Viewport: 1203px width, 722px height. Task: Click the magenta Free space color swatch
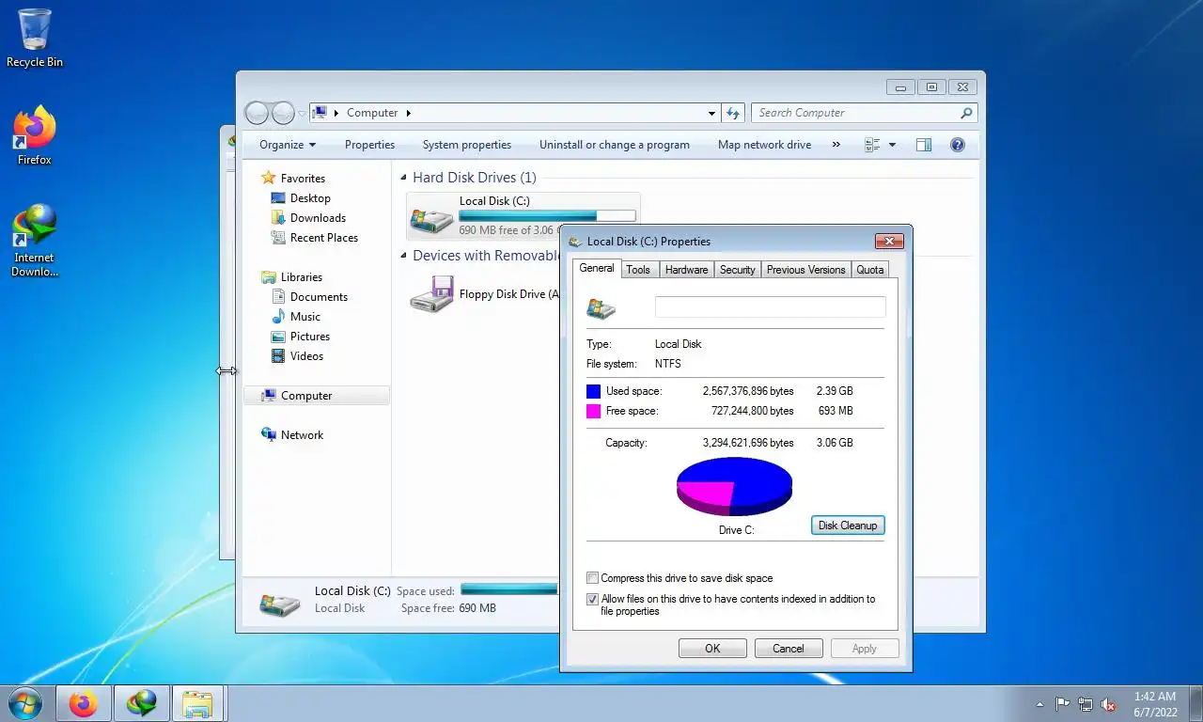(x=593, y=411)
